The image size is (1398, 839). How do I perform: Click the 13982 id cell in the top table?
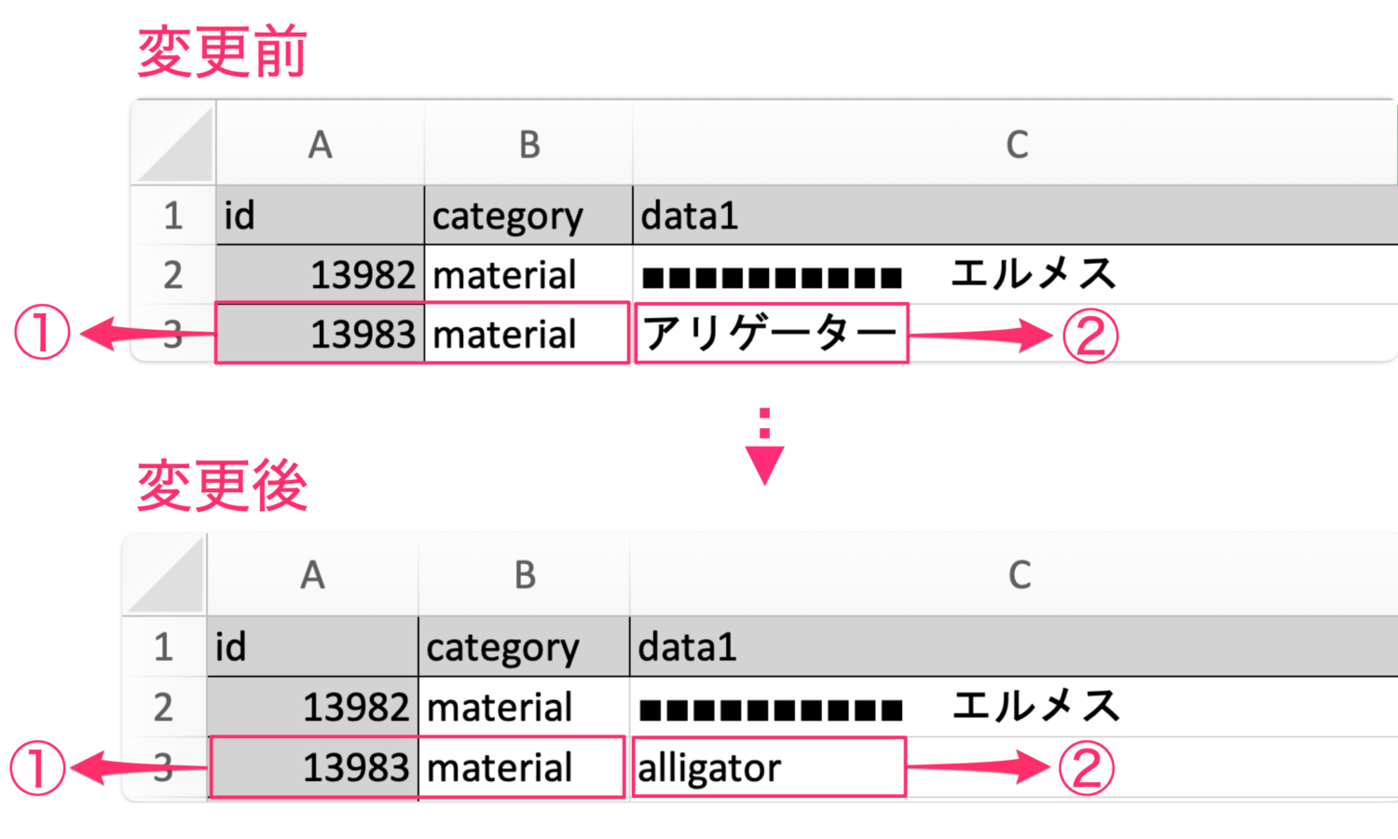tap(320, 275)
